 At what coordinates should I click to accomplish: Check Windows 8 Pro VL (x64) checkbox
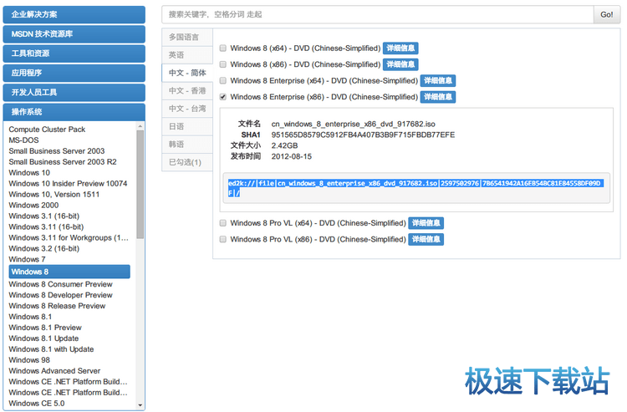click(223, 223)
